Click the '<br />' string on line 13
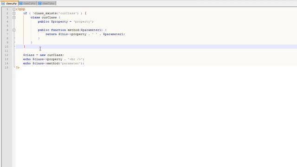This screenshot has width=297, height=167. click(x=75, y=59)
